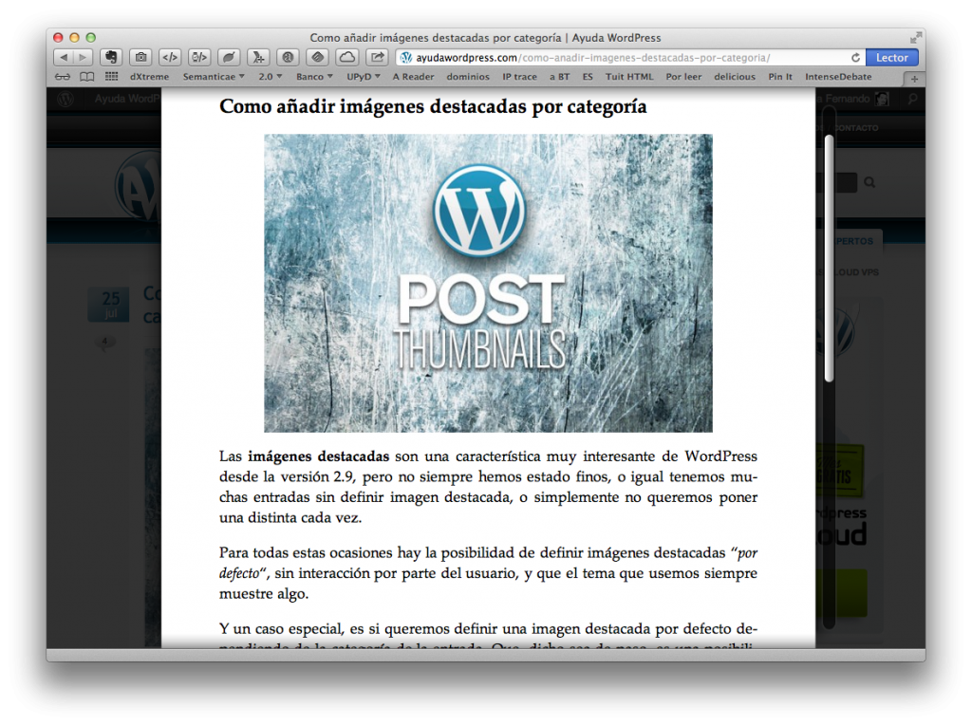The height and width of the screenshot is (726, 972).
Task: Enter full screen with the corner arrows
Action: point(915,38)
